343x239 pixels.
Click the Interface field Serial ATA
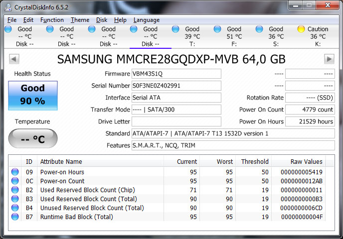point(176,98)
